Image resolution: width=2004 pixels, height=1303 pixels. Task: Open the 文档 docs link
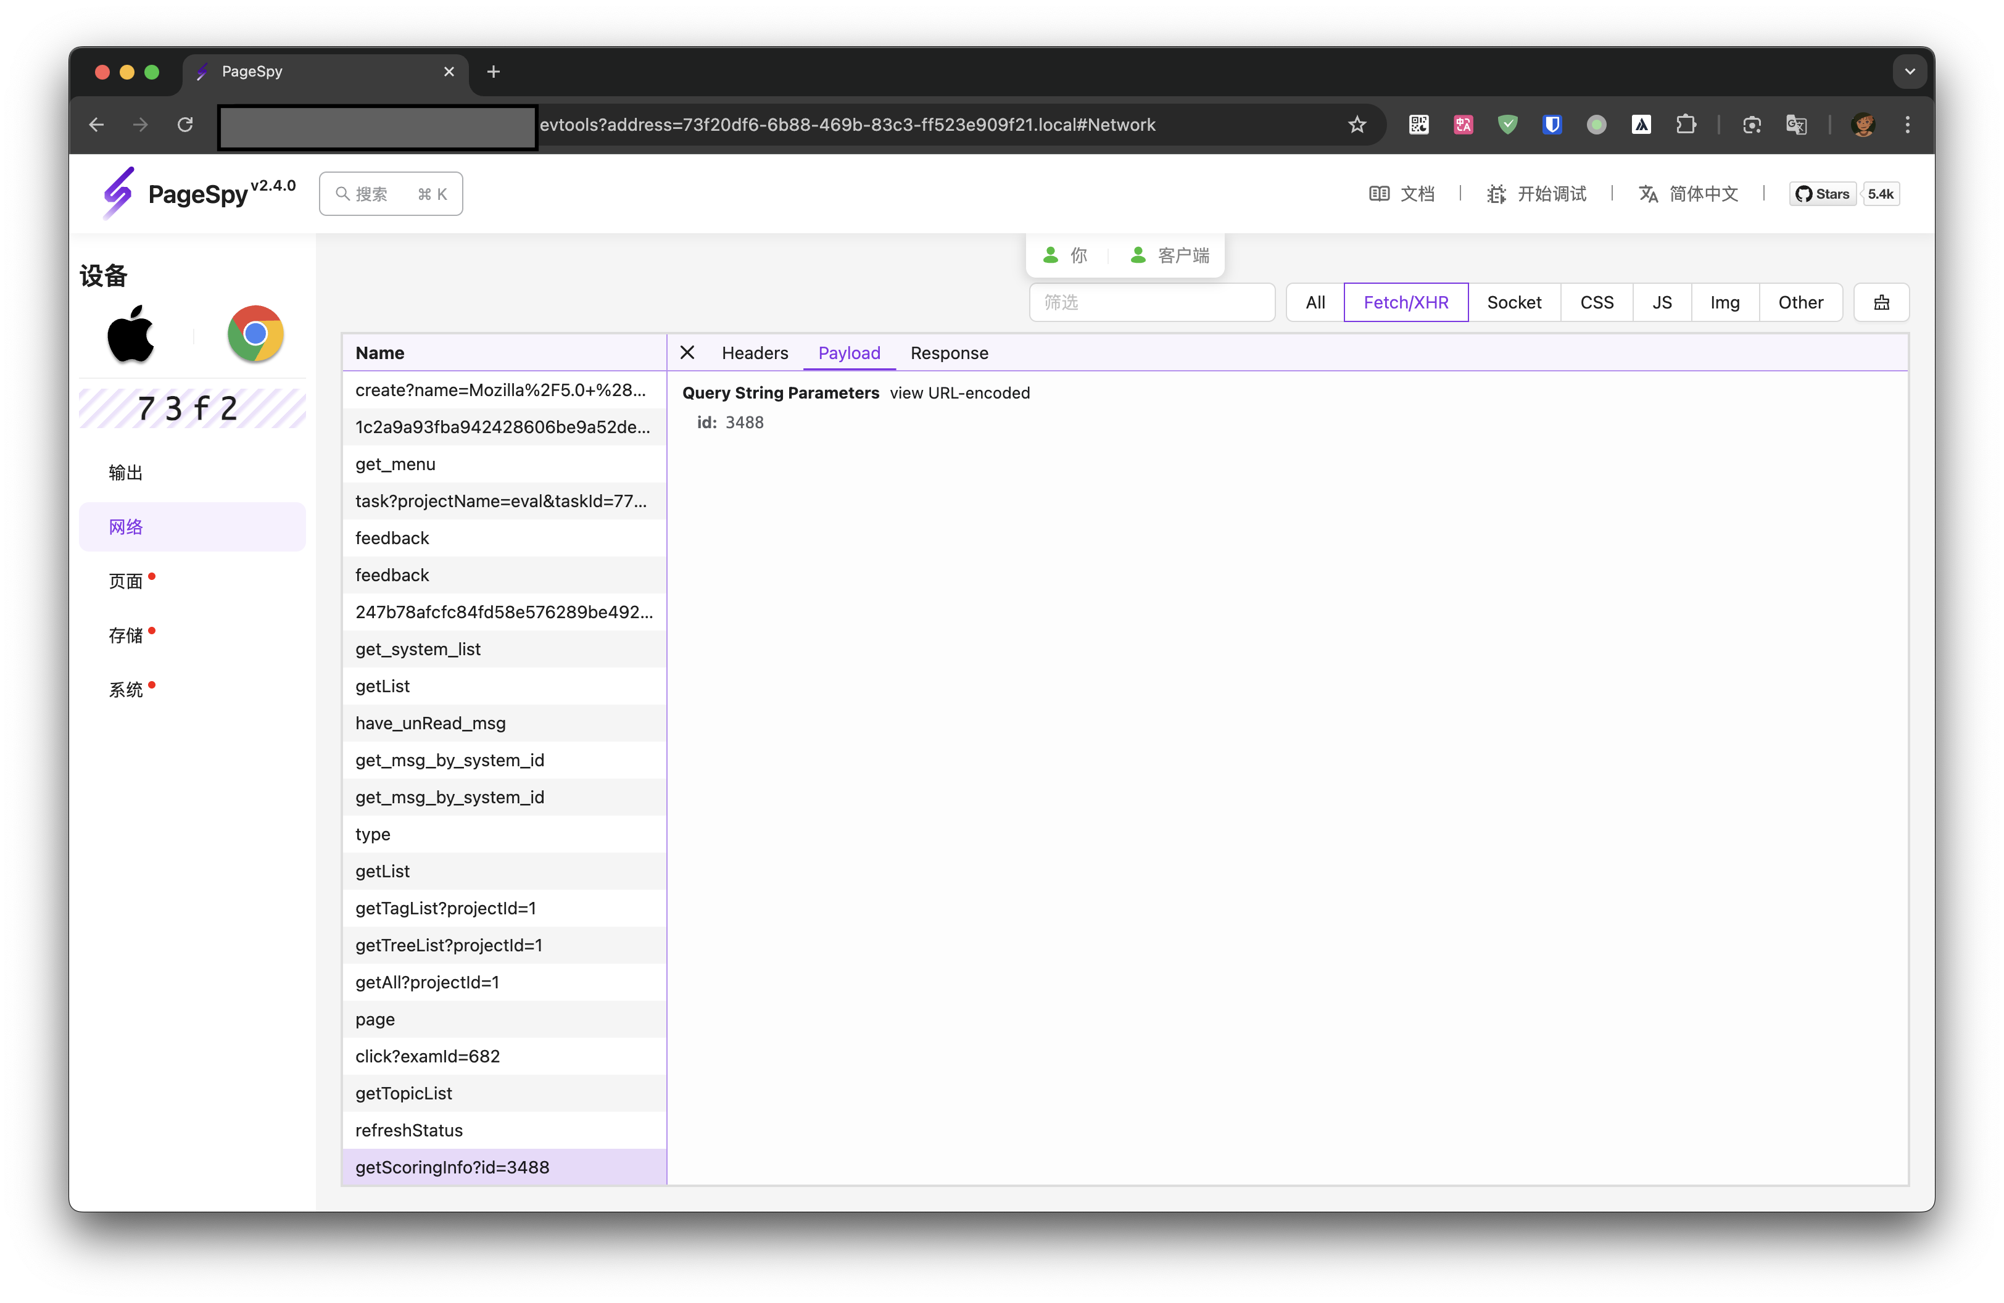pyautogui.click(x=1402, y=194)
